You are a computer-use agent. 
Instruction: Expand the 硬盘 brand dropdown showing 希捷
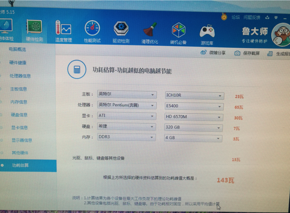tap(126, 126)
